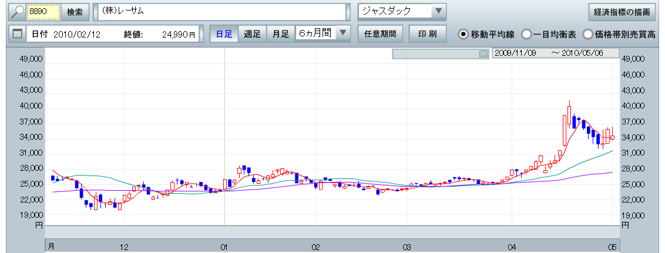Click the 印刷 print button

click(427, 34)
